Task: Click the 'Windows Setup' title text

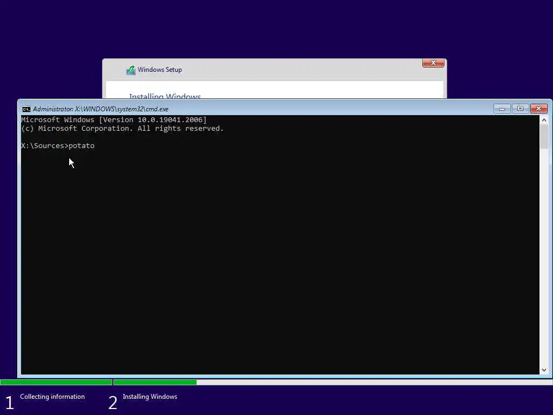Action: [x=160, y=70]
